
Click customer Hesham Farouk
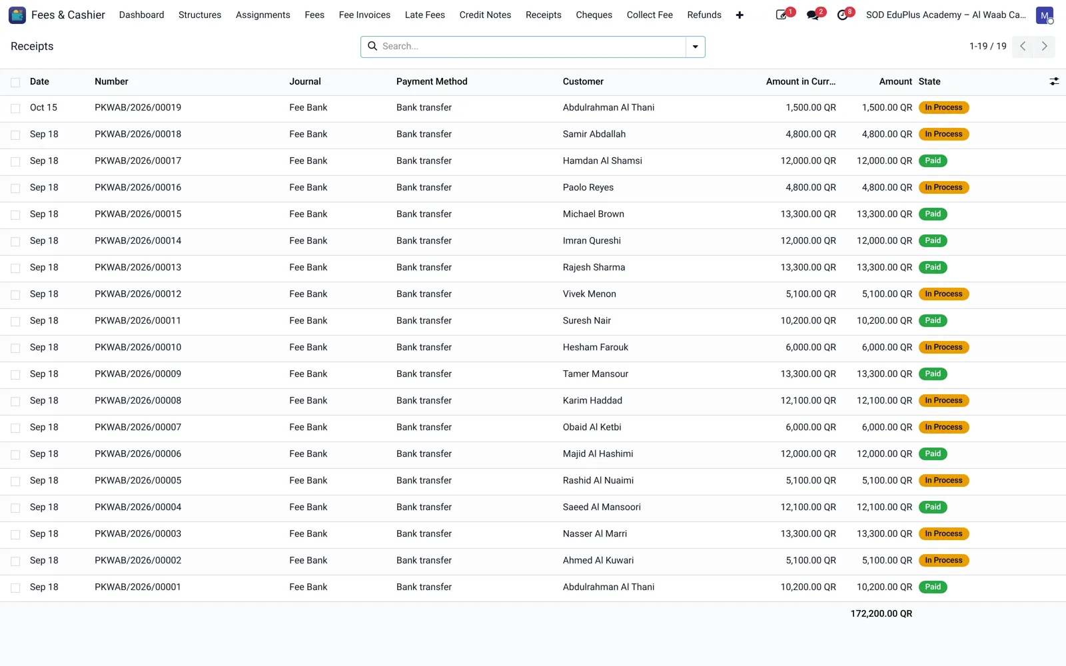(x=595, y=347)
